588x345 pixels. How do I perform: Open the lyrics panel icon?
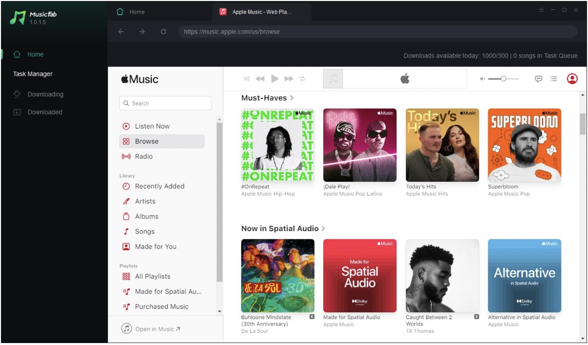point(539,79)
